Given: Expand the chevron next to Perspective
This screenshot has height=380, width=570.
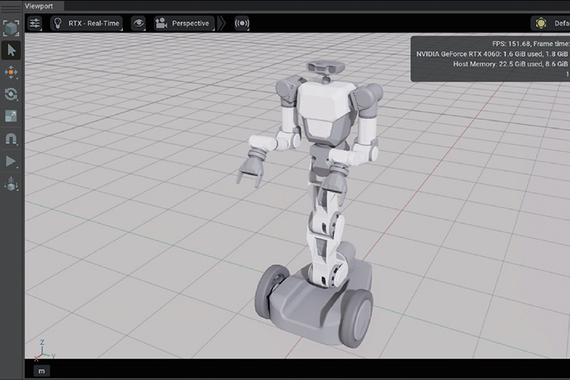Looking at the screenshot, I should [x=222, y=23].
